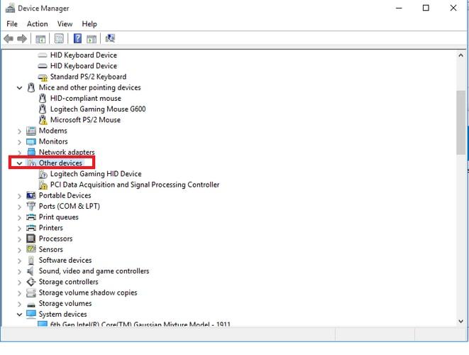
Task: Click the Software devices icon
Action: point(31,261)
